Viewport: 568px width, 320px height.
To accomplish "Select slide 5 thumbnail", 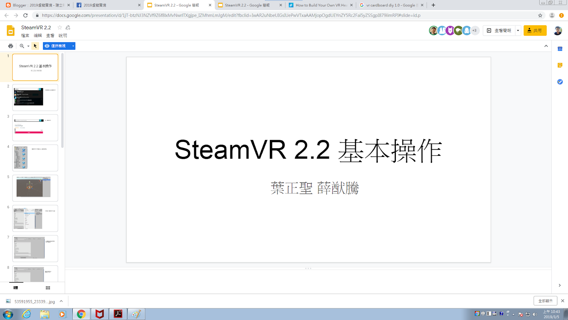I will (x=35, y=188).
